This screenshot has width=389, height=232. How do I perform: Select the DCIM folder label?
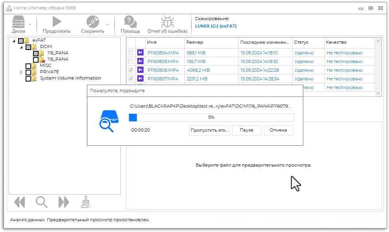coord(46,47)
